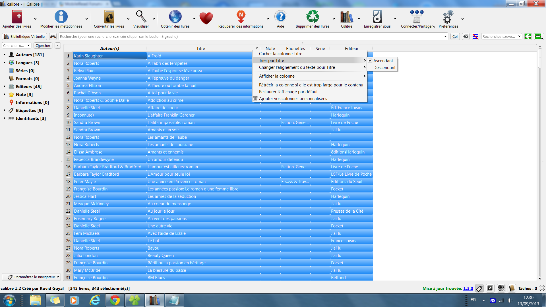Open the Ajouter des livres dropdown arrow
The width and height of the screenshot is (546, 307).
pyautogui.click(x=35, y=19)
